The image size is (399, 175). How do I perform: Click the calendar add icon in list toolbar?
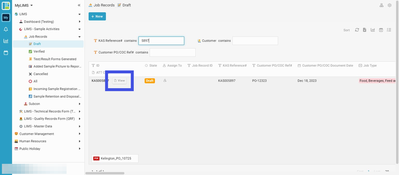tap(381, 30)
